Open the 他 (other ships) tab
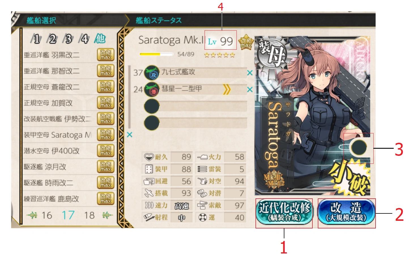This screenshot has height=254, width=409. (100, 39)
